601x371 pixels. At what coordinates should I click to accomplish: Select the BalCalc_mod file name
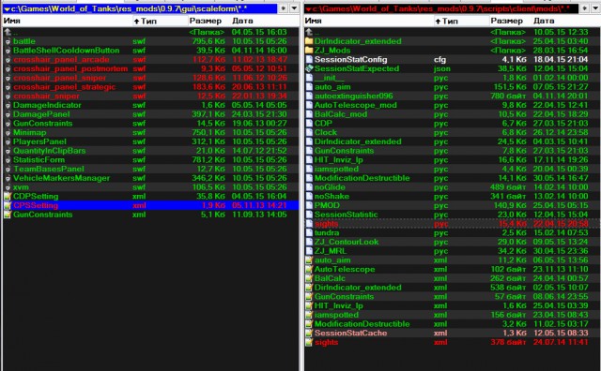pyautogui.click(x=341, y=114)
